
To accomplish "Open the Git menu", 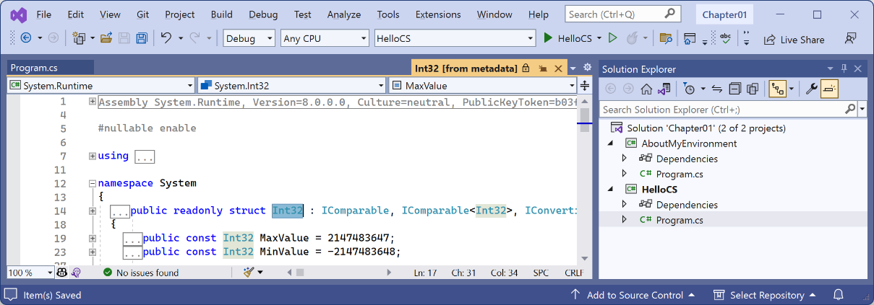I will point(143,14).
